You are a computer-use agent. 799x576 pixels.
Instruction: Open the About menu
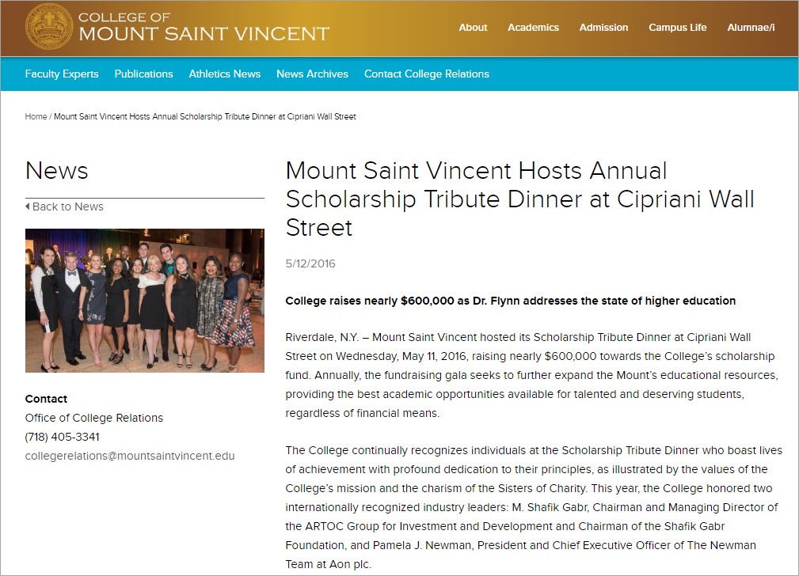point(473,27)
